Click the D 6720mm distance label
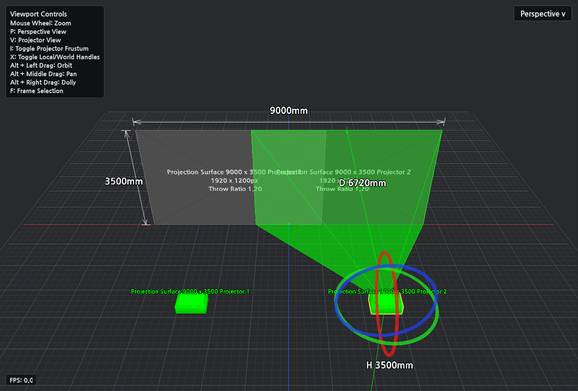578x391 pixels. 362,183
